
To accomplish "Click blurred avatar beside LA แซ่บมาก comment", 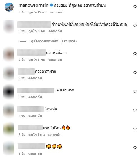I will click(x=9, y=92).
